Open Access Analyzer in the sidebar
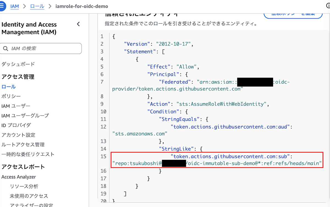 pos(19,177)
